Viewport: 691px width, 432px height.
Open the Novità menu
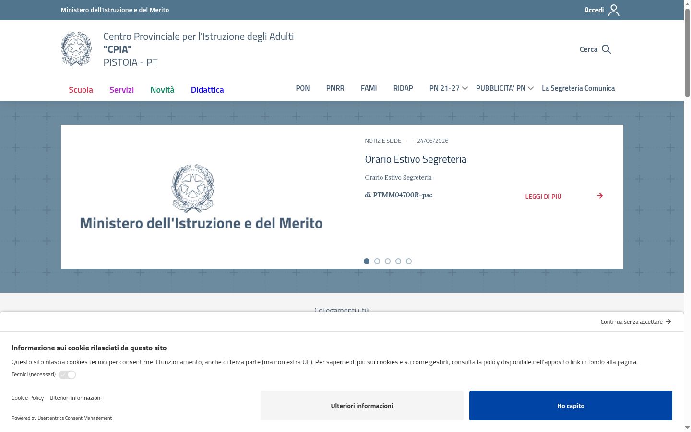coord(162,90)
